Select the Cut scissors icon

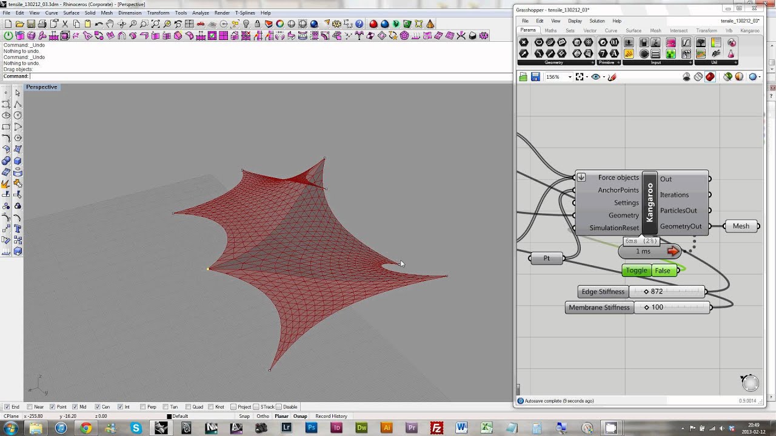tap(65, 24)
